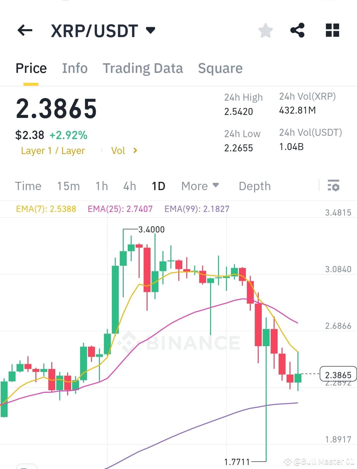This screenshot has width=357, height=469.
Task: Tap the EMA(99) indicator label
Action: (x=197, y=209)
